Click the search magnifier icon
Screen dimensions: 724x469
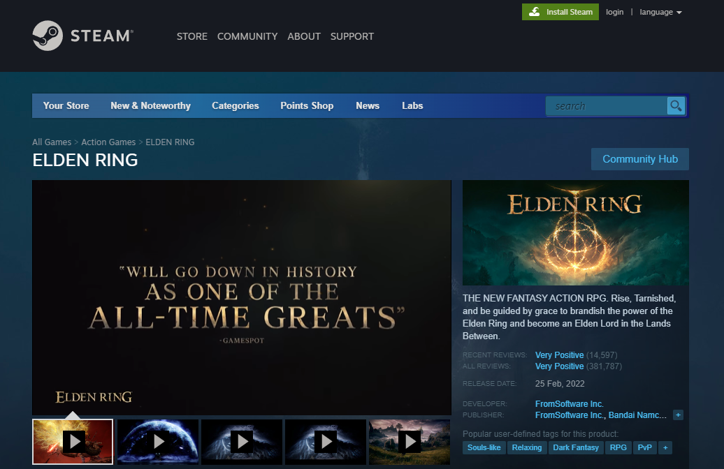coord(676,106)
